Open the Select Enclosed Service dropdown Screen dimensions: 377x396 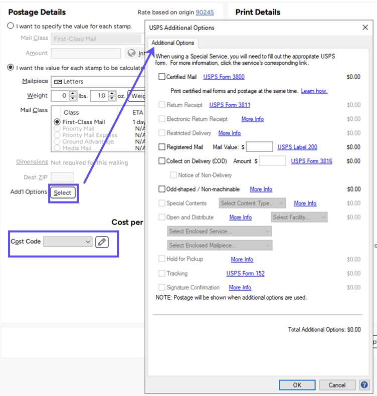click(x=220, y=232)
